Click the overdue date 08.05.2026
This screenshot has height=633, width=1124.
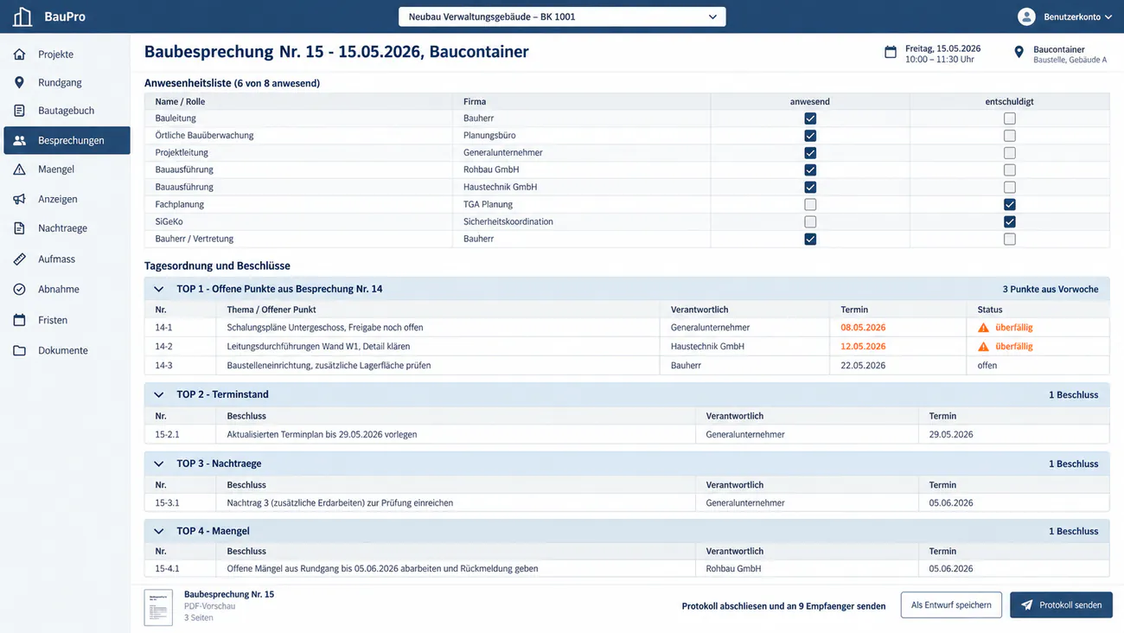(x=863, y=328)
